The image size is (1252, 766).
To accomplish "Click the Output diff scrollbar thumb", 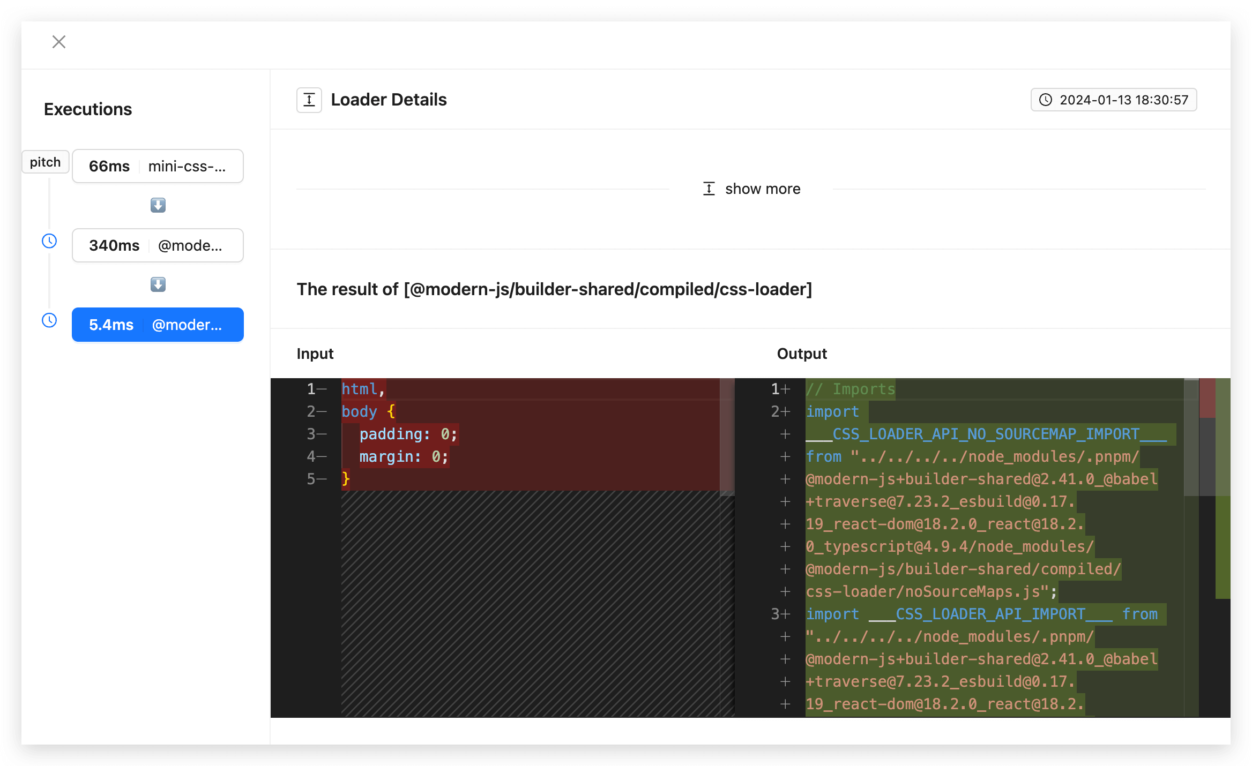I will click(x=1191, y=438).
